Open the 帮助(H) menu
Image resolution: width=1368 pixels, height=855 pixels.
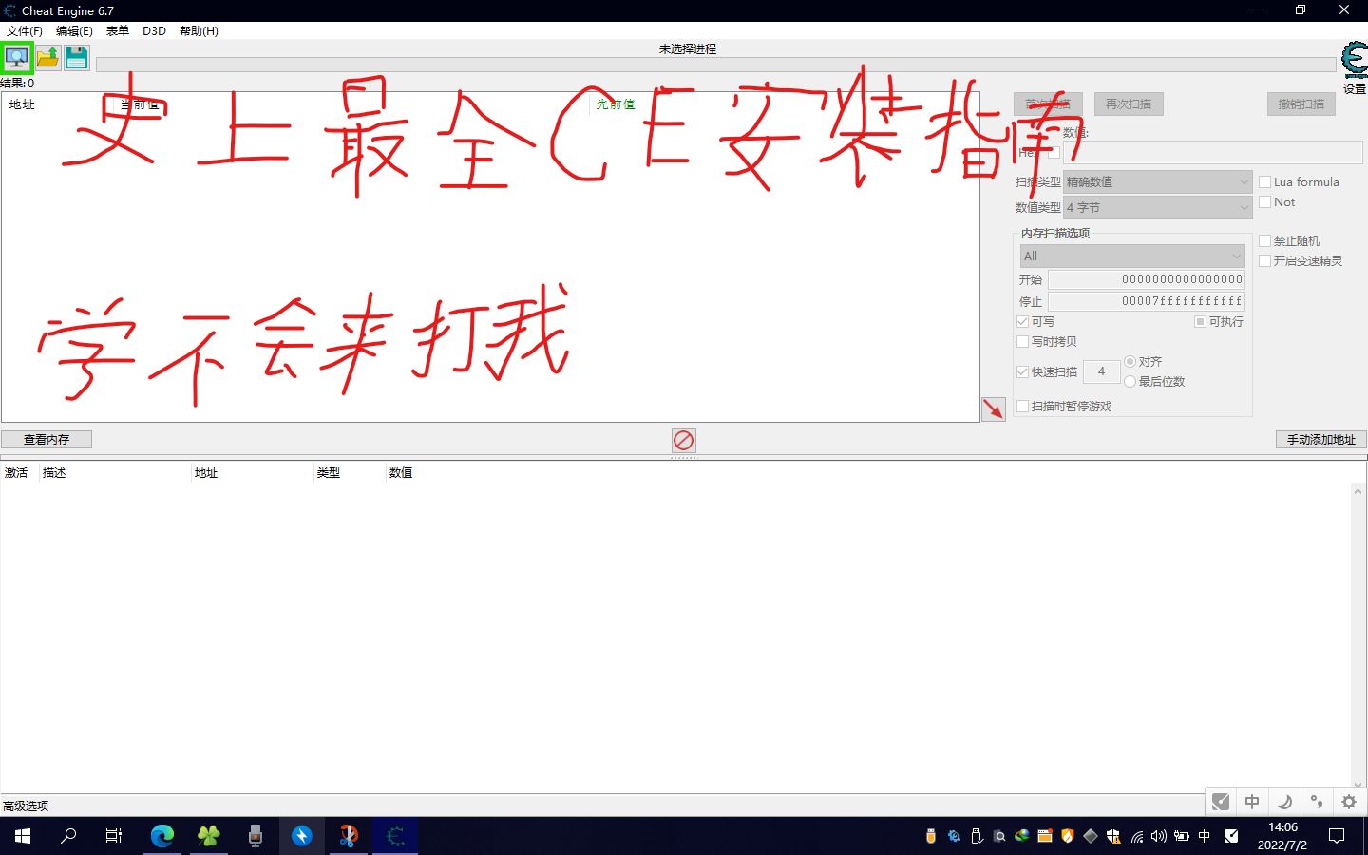tap(199, 30)
